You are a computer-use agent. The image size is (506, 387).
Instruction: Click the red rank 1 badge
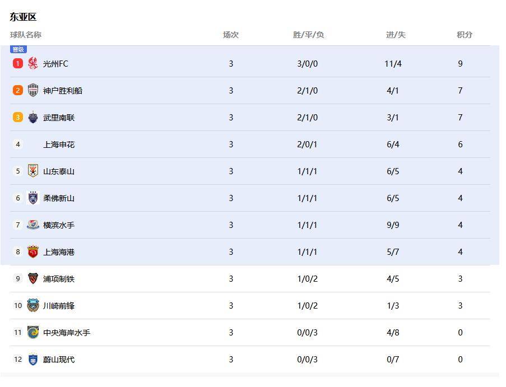18,63
